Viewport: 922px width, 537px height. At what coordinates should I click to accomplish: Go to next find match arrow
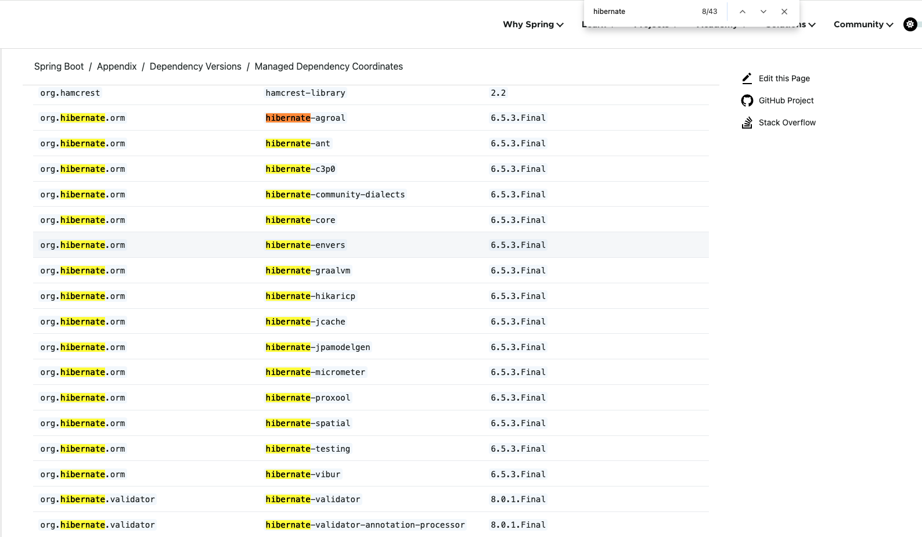[x=763, y=12]
